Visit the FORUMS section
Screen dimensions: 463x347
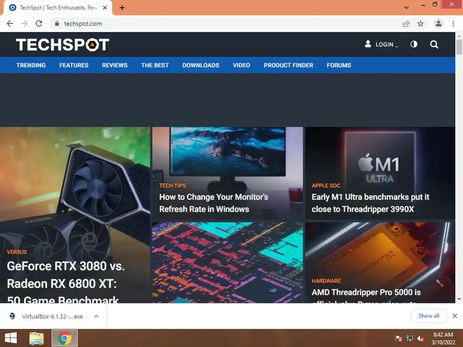pyautogui.click(x=339, y=65)
